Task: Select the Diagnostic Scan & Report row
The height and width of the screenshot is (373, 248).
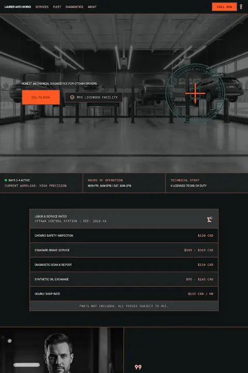Action: tap(124, 265)
